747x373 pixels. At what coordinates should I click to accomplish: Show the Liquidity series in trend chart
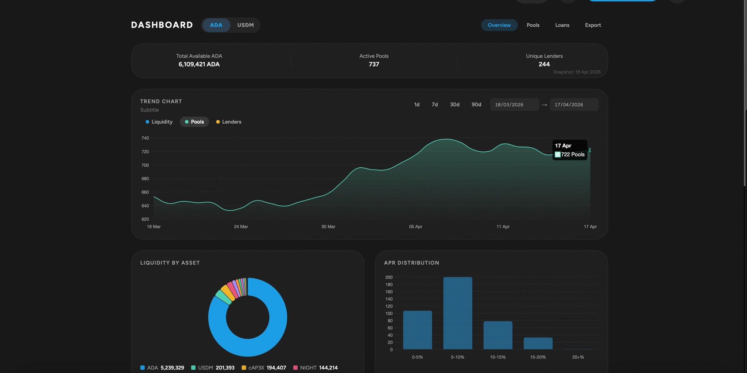159,122
